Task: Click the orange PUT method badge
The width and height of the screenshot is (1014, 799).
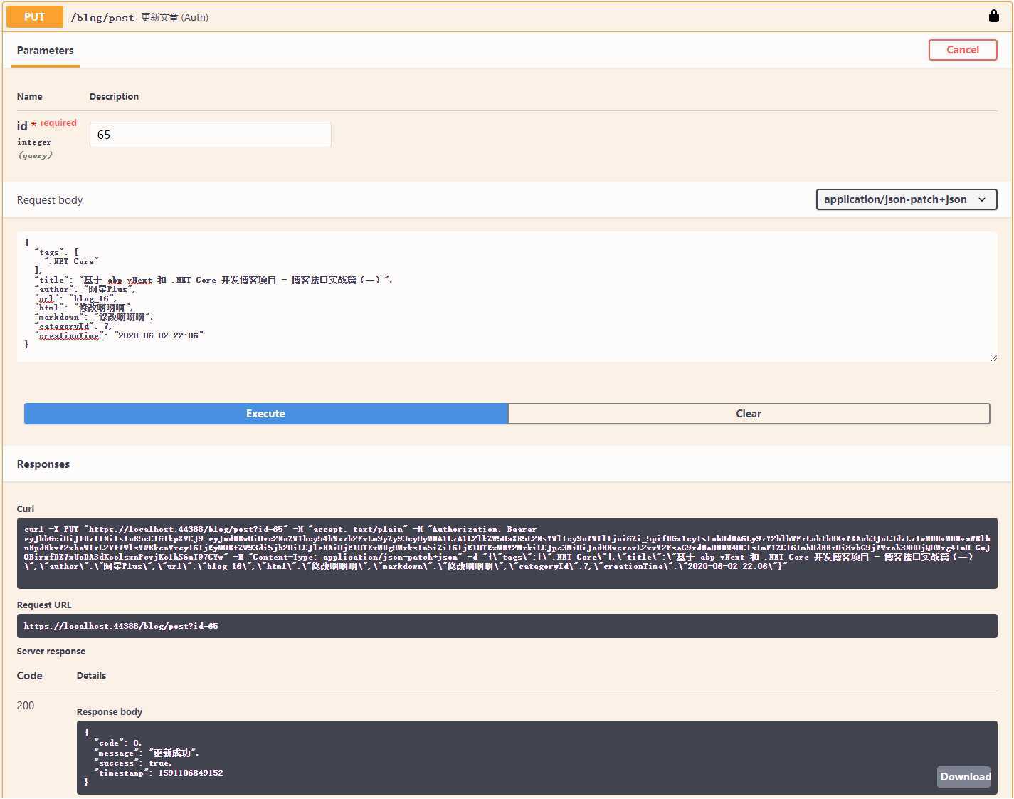Action: [34, 16]
